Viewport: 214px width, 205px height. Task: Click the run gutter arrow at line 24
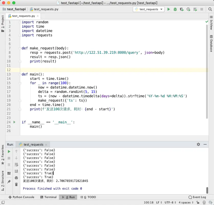coord(14,122)
